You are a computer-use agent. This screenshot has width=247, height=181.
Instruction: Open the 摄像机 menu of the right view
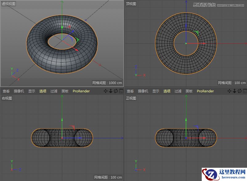[19, 91]
